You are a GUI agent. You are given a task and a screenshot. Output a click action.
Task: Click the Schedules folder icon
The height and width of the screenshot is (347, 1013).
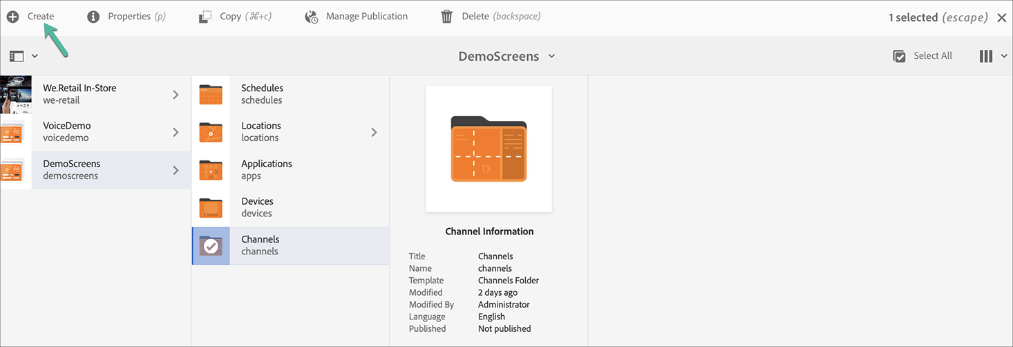click(211, 94)
